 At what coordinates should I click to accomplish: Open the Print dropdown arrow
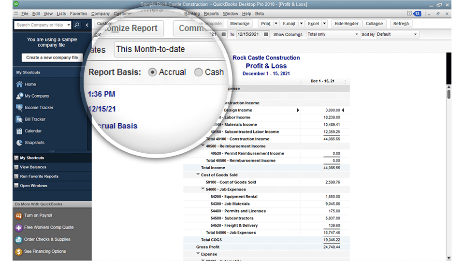[276, 24]
